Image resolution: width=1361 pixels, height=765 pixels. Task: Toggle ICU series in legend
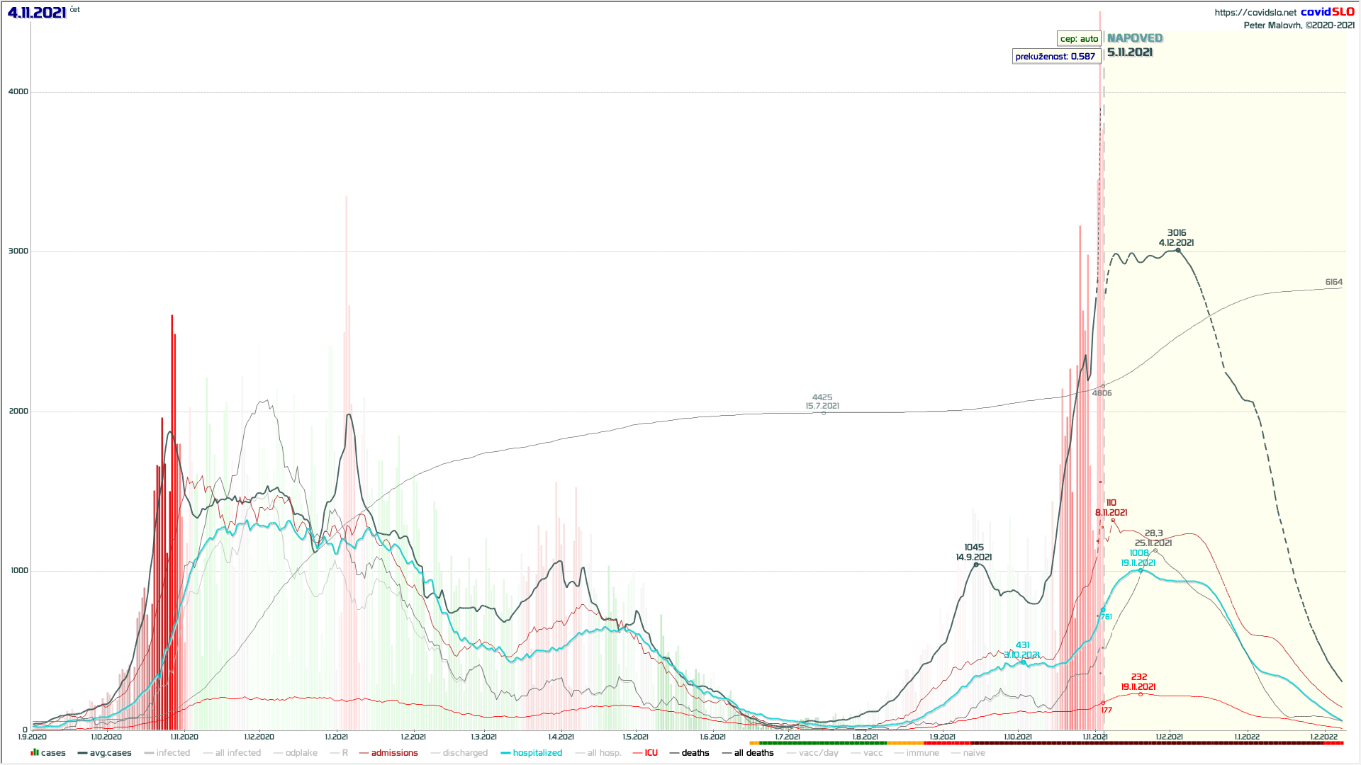tap(651, 753)
